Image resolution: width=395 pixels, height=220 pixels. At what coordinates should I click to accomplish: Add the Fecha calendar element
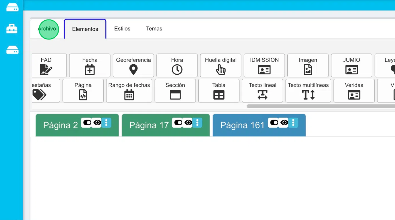pos(90,66)
